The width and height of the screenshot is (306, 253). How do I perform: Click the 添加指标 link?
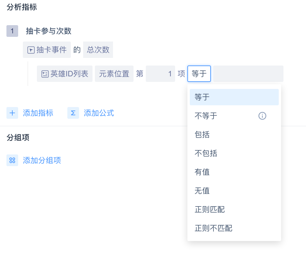38,113
